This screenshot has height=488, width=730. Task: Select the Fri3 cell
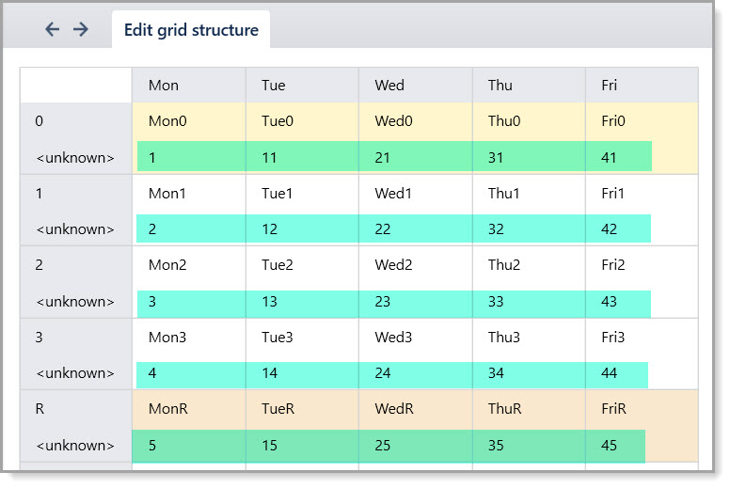[642, 338]
